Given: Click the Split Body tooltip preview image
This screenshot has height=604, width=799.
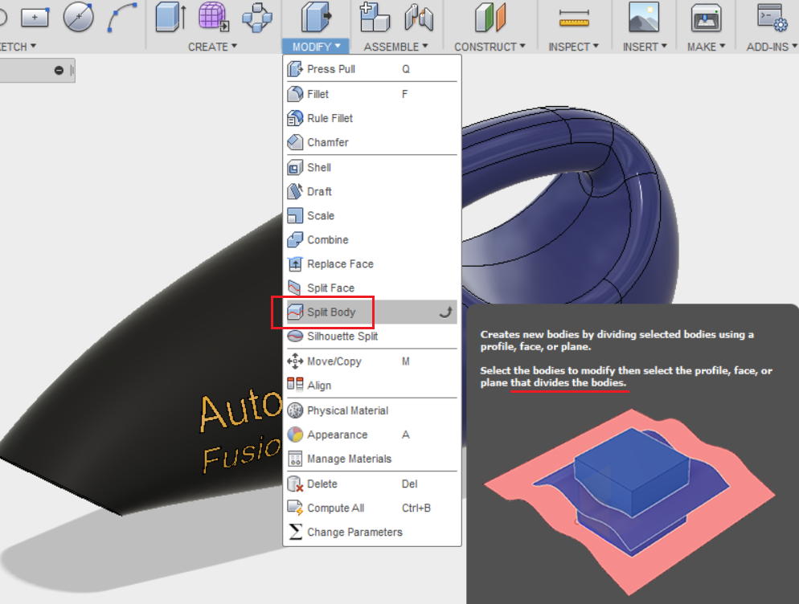Looking at the screenshot, I should pyautogui.click(x=629, y=502).
